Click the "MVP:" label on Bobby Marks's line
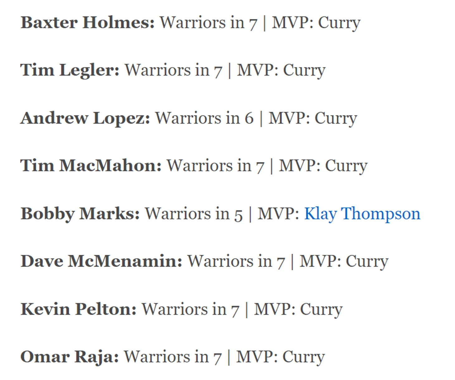This screenshot has width=455, height=380. 278,214
